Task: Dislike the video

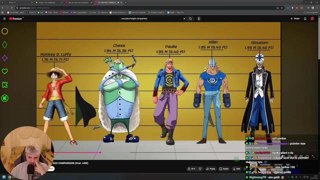Action: [200, 169]
